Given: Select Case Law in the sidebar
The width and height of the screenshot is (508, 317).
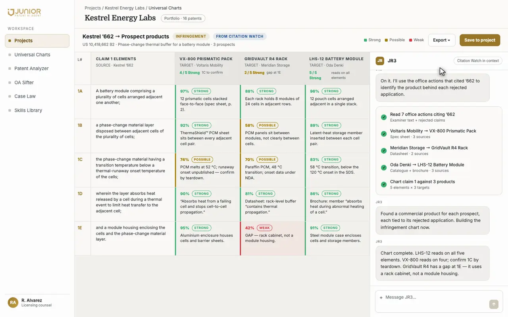Looking at the screenshot, I should (37, 96).
